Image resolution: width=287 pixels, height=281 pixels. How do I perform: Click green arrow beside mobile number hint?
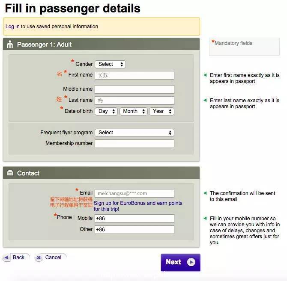(x=205, y=218)
